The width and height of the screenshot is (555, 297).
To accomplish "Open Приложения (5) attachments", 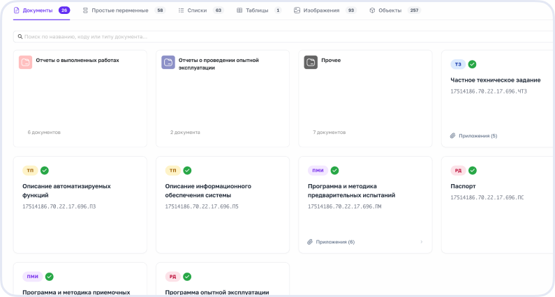I will point(478,136).
